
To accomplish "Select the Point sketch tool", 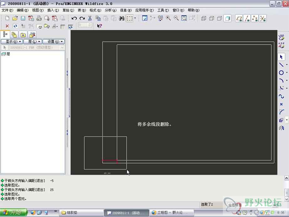I will (281, 104).
